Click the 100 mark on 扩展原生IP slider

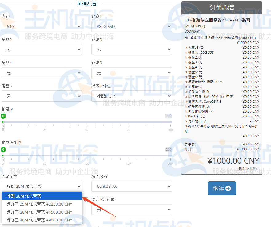[86, 164]
